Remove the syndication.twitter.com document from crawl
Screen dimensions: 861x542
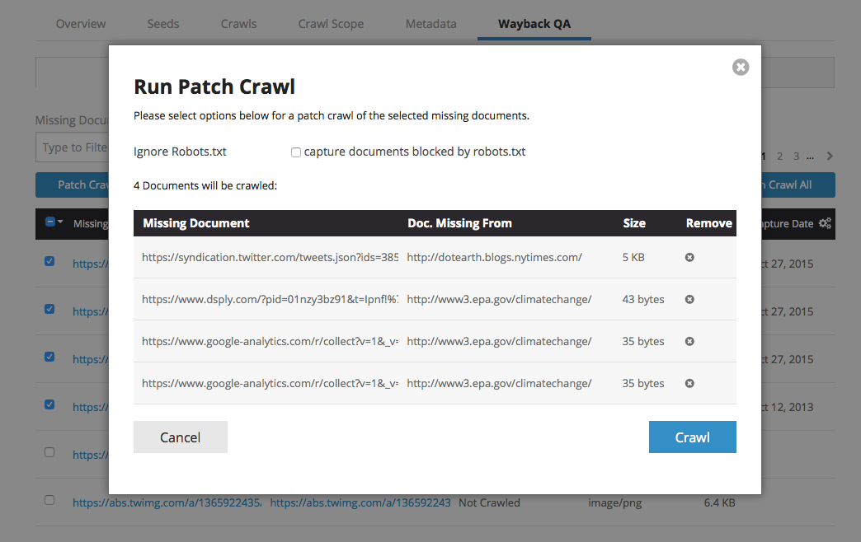click(x=689, y=257)
